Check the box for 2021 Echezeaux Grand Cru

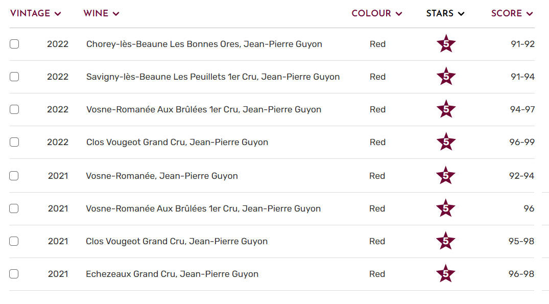click(14, 274)
